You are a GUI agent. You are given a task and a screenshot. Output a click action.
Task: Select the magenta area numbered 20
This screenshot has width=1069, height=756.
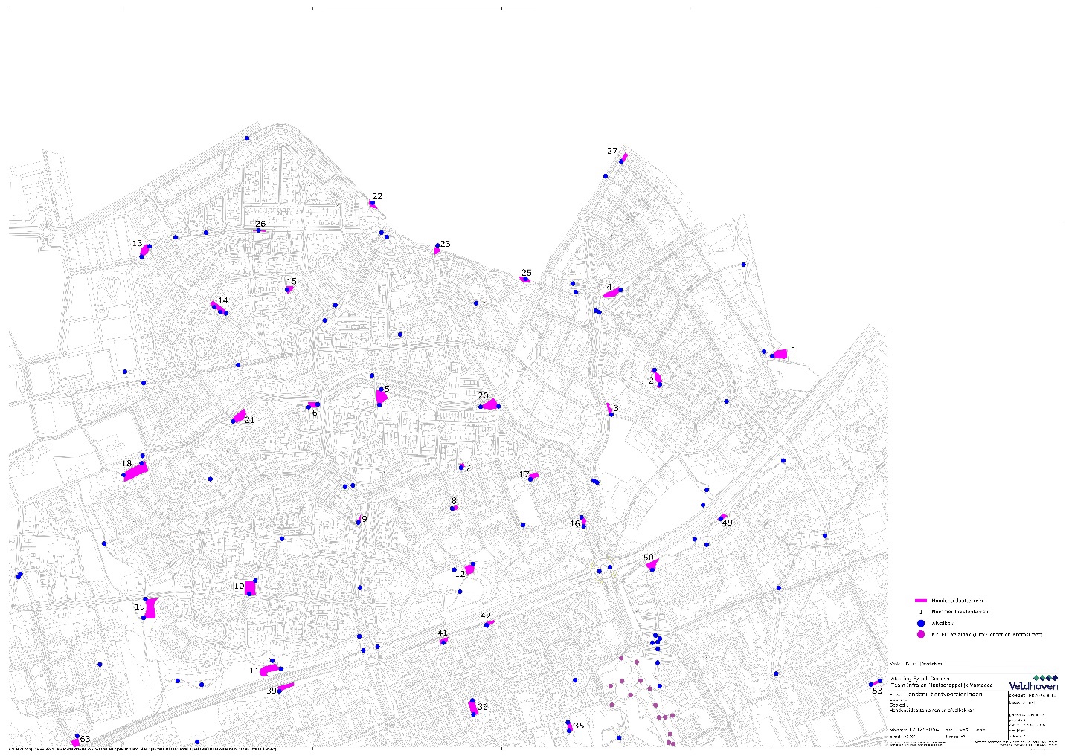pos(489,404)
